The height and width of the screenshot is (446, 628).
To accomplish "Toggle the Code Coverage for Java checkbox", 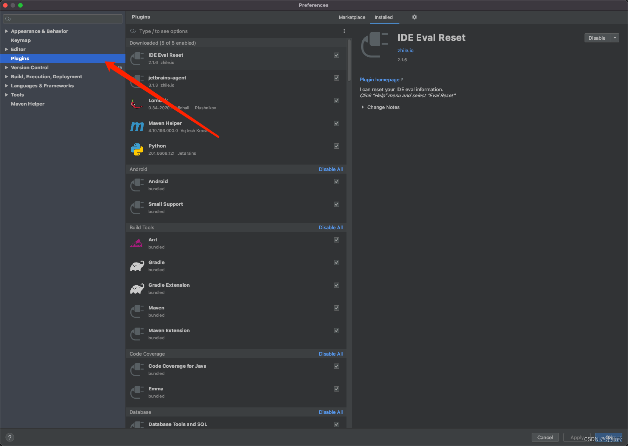I will [x=337, y=366].
